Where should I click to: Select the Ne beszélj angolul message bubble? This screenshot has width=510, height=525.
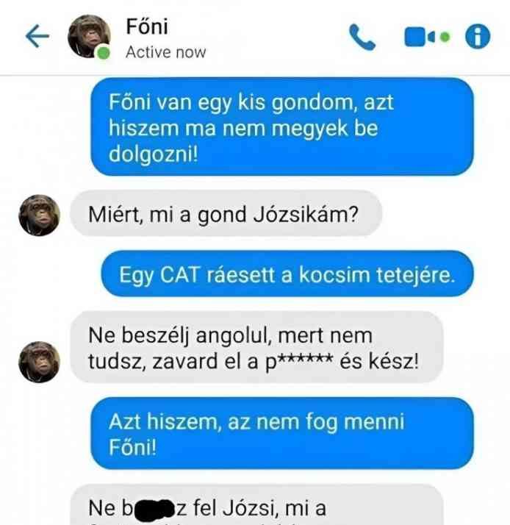[x=256, y=348]
